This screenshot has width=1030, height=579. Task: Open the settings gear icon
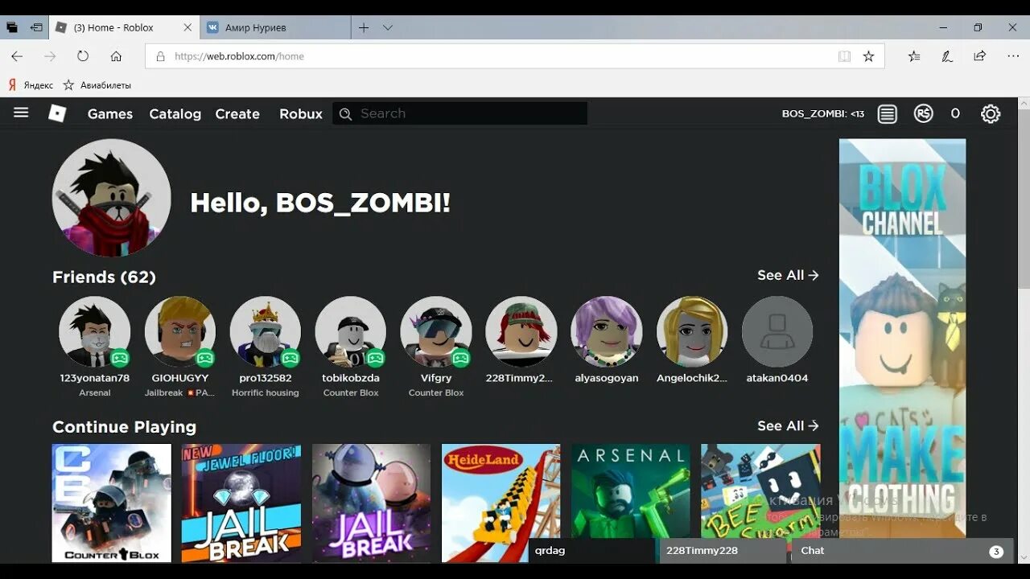[991, 113]
